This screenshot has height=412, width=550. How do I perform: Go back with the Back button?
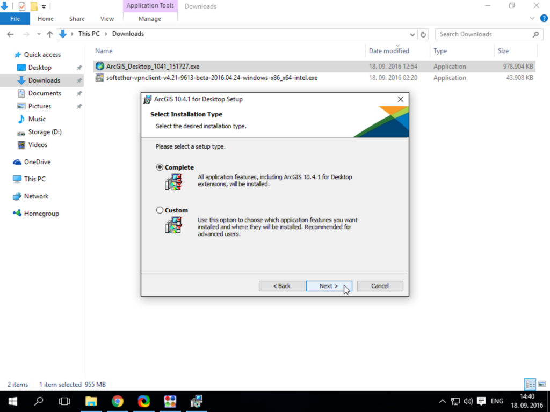(x=281, y=286)
